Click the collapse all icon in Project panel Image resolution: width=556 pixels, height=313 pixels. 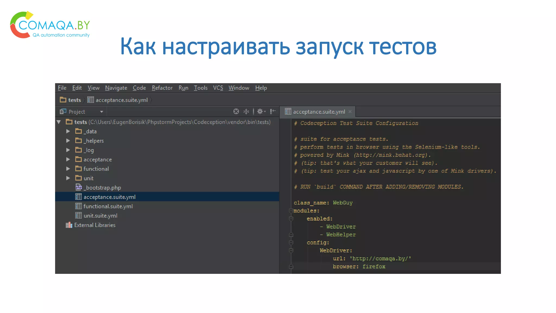pos(246,111)
